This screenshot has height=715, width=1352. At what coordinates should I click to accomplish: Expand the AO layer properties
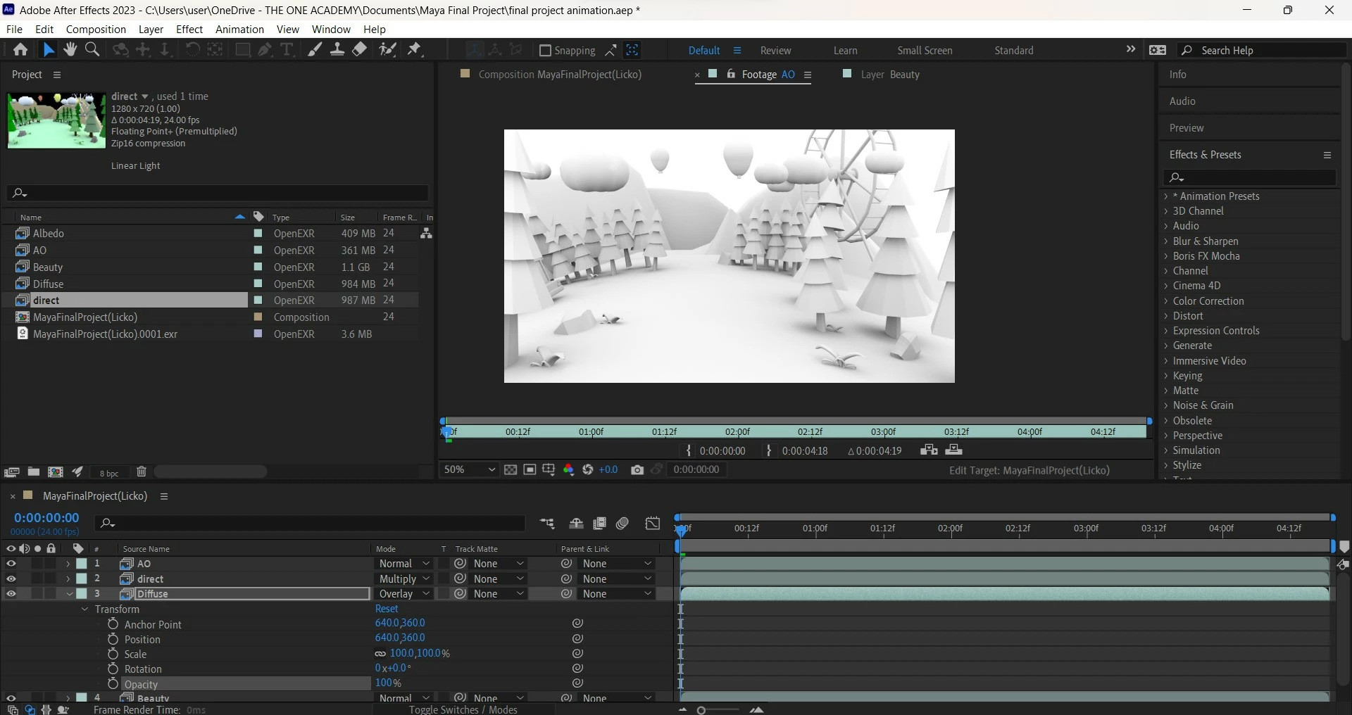(x=68, y=564)
